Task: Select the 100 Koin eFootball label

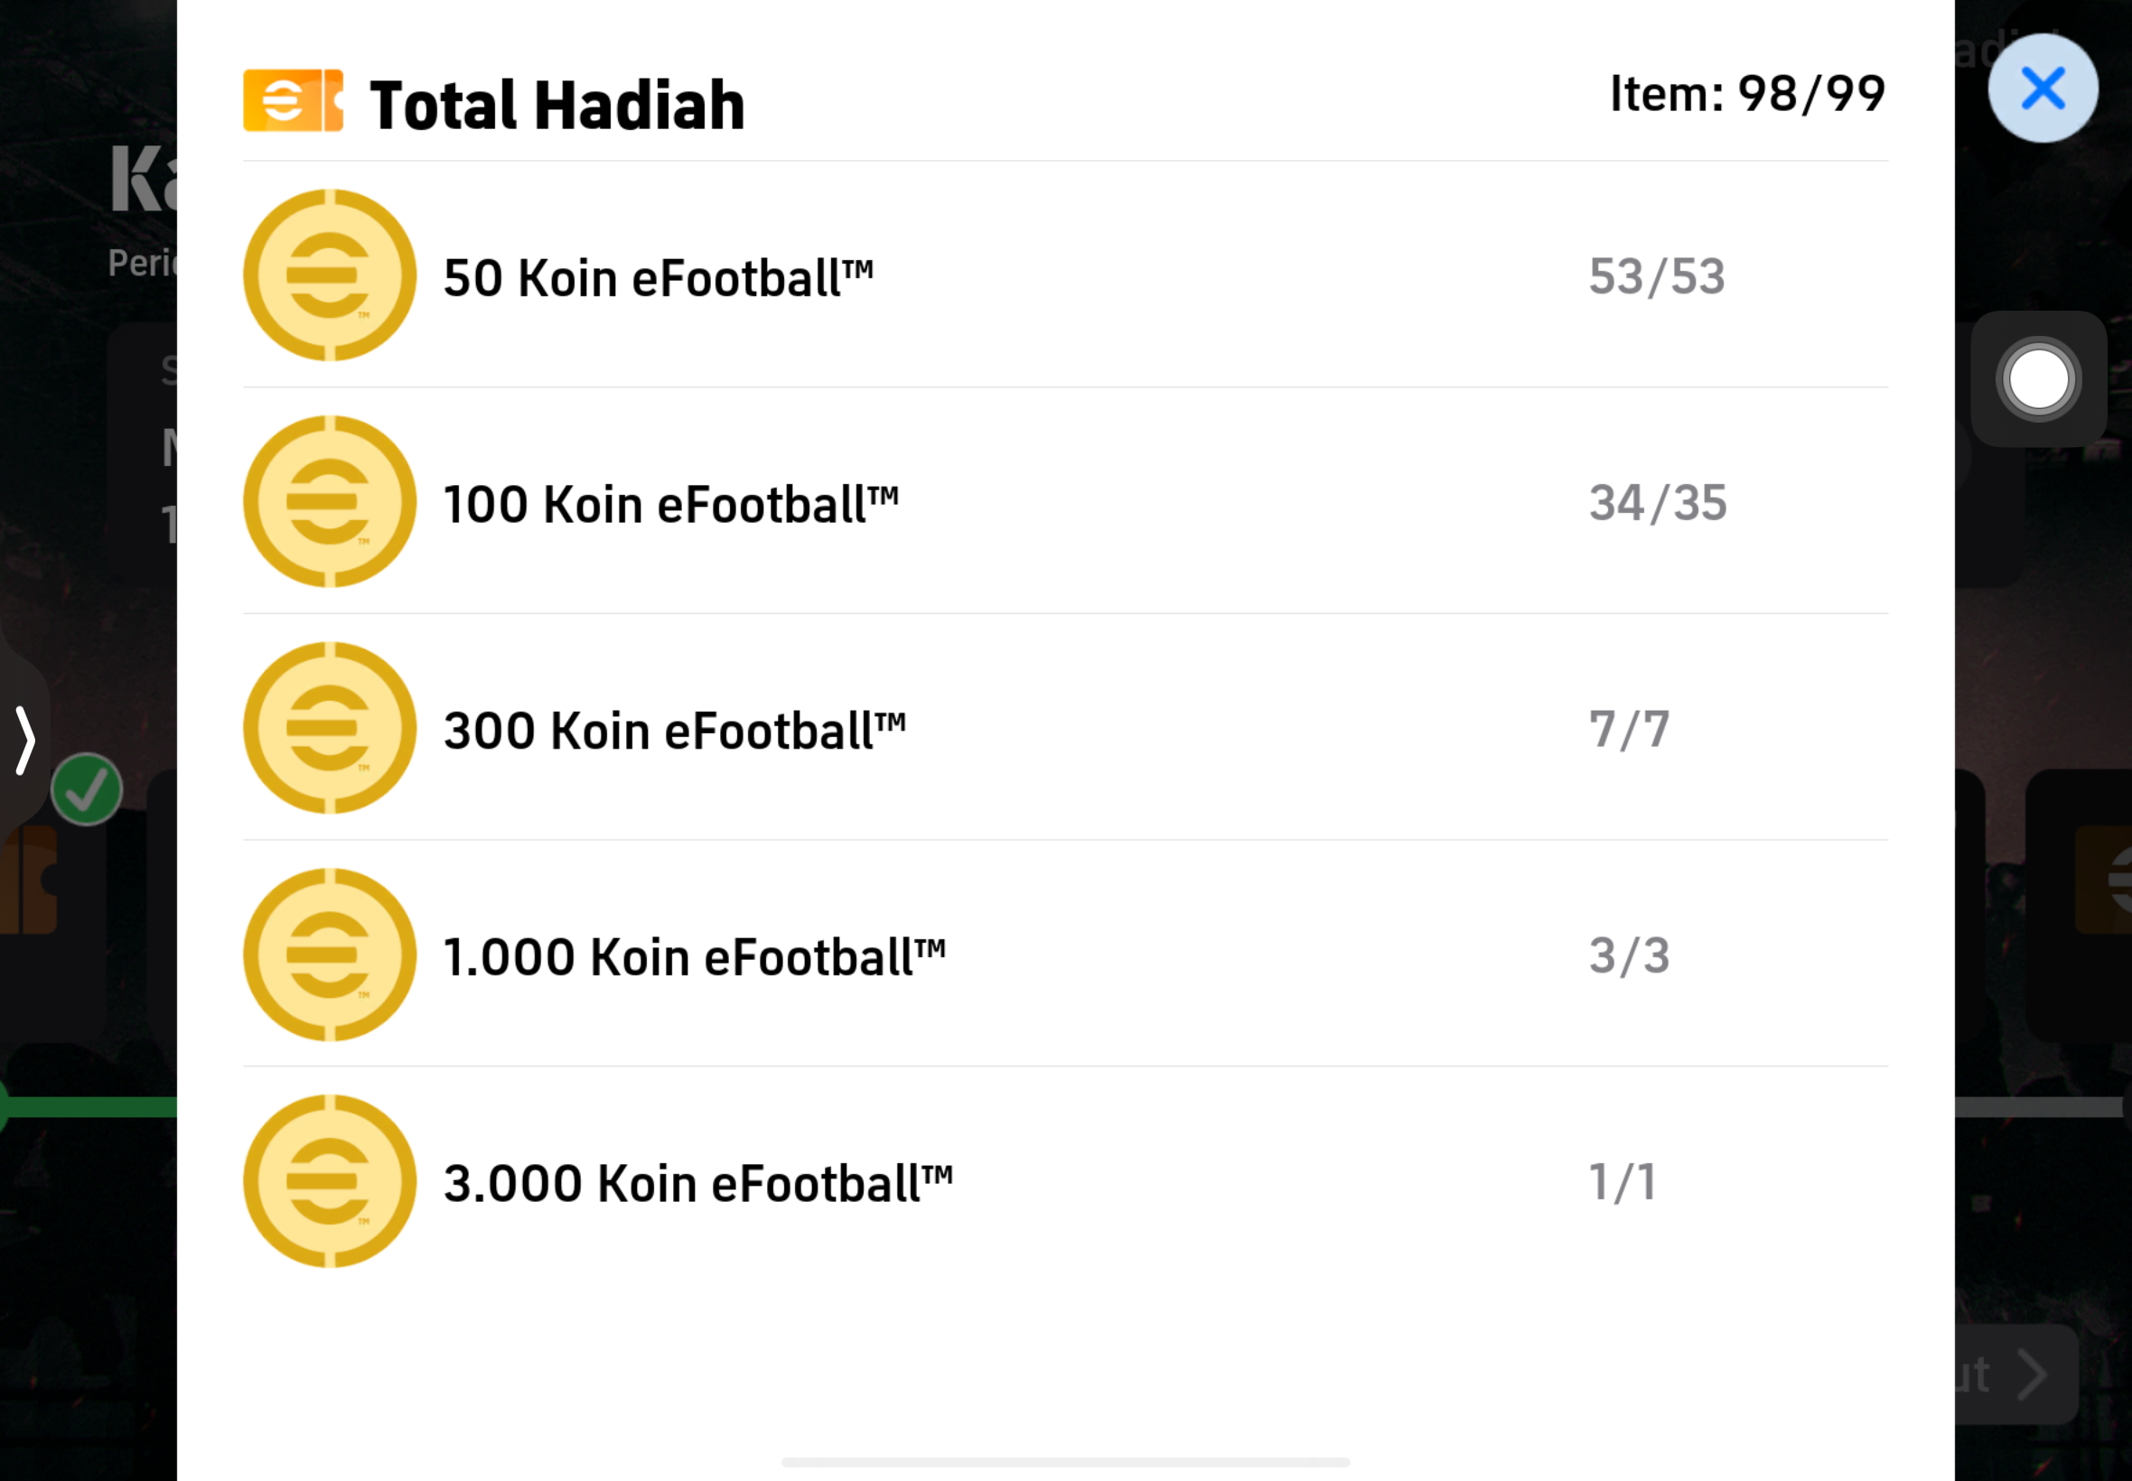Action: coord(671,504)
